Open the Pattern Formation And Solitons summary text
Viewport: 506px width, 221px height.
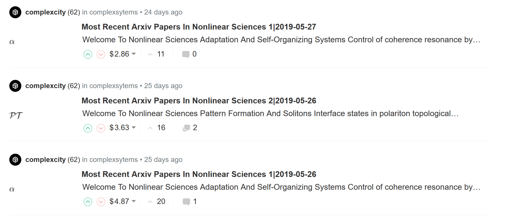pos(270,114)
